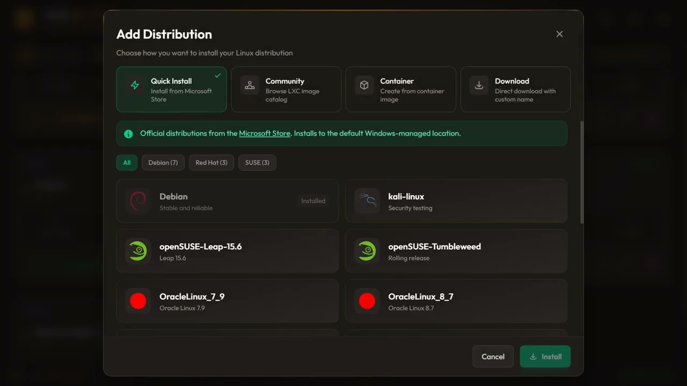Viewport: 687px width, 386px height.
Task: Filter list to Debian (7)
Action: [x=163, y=162]
